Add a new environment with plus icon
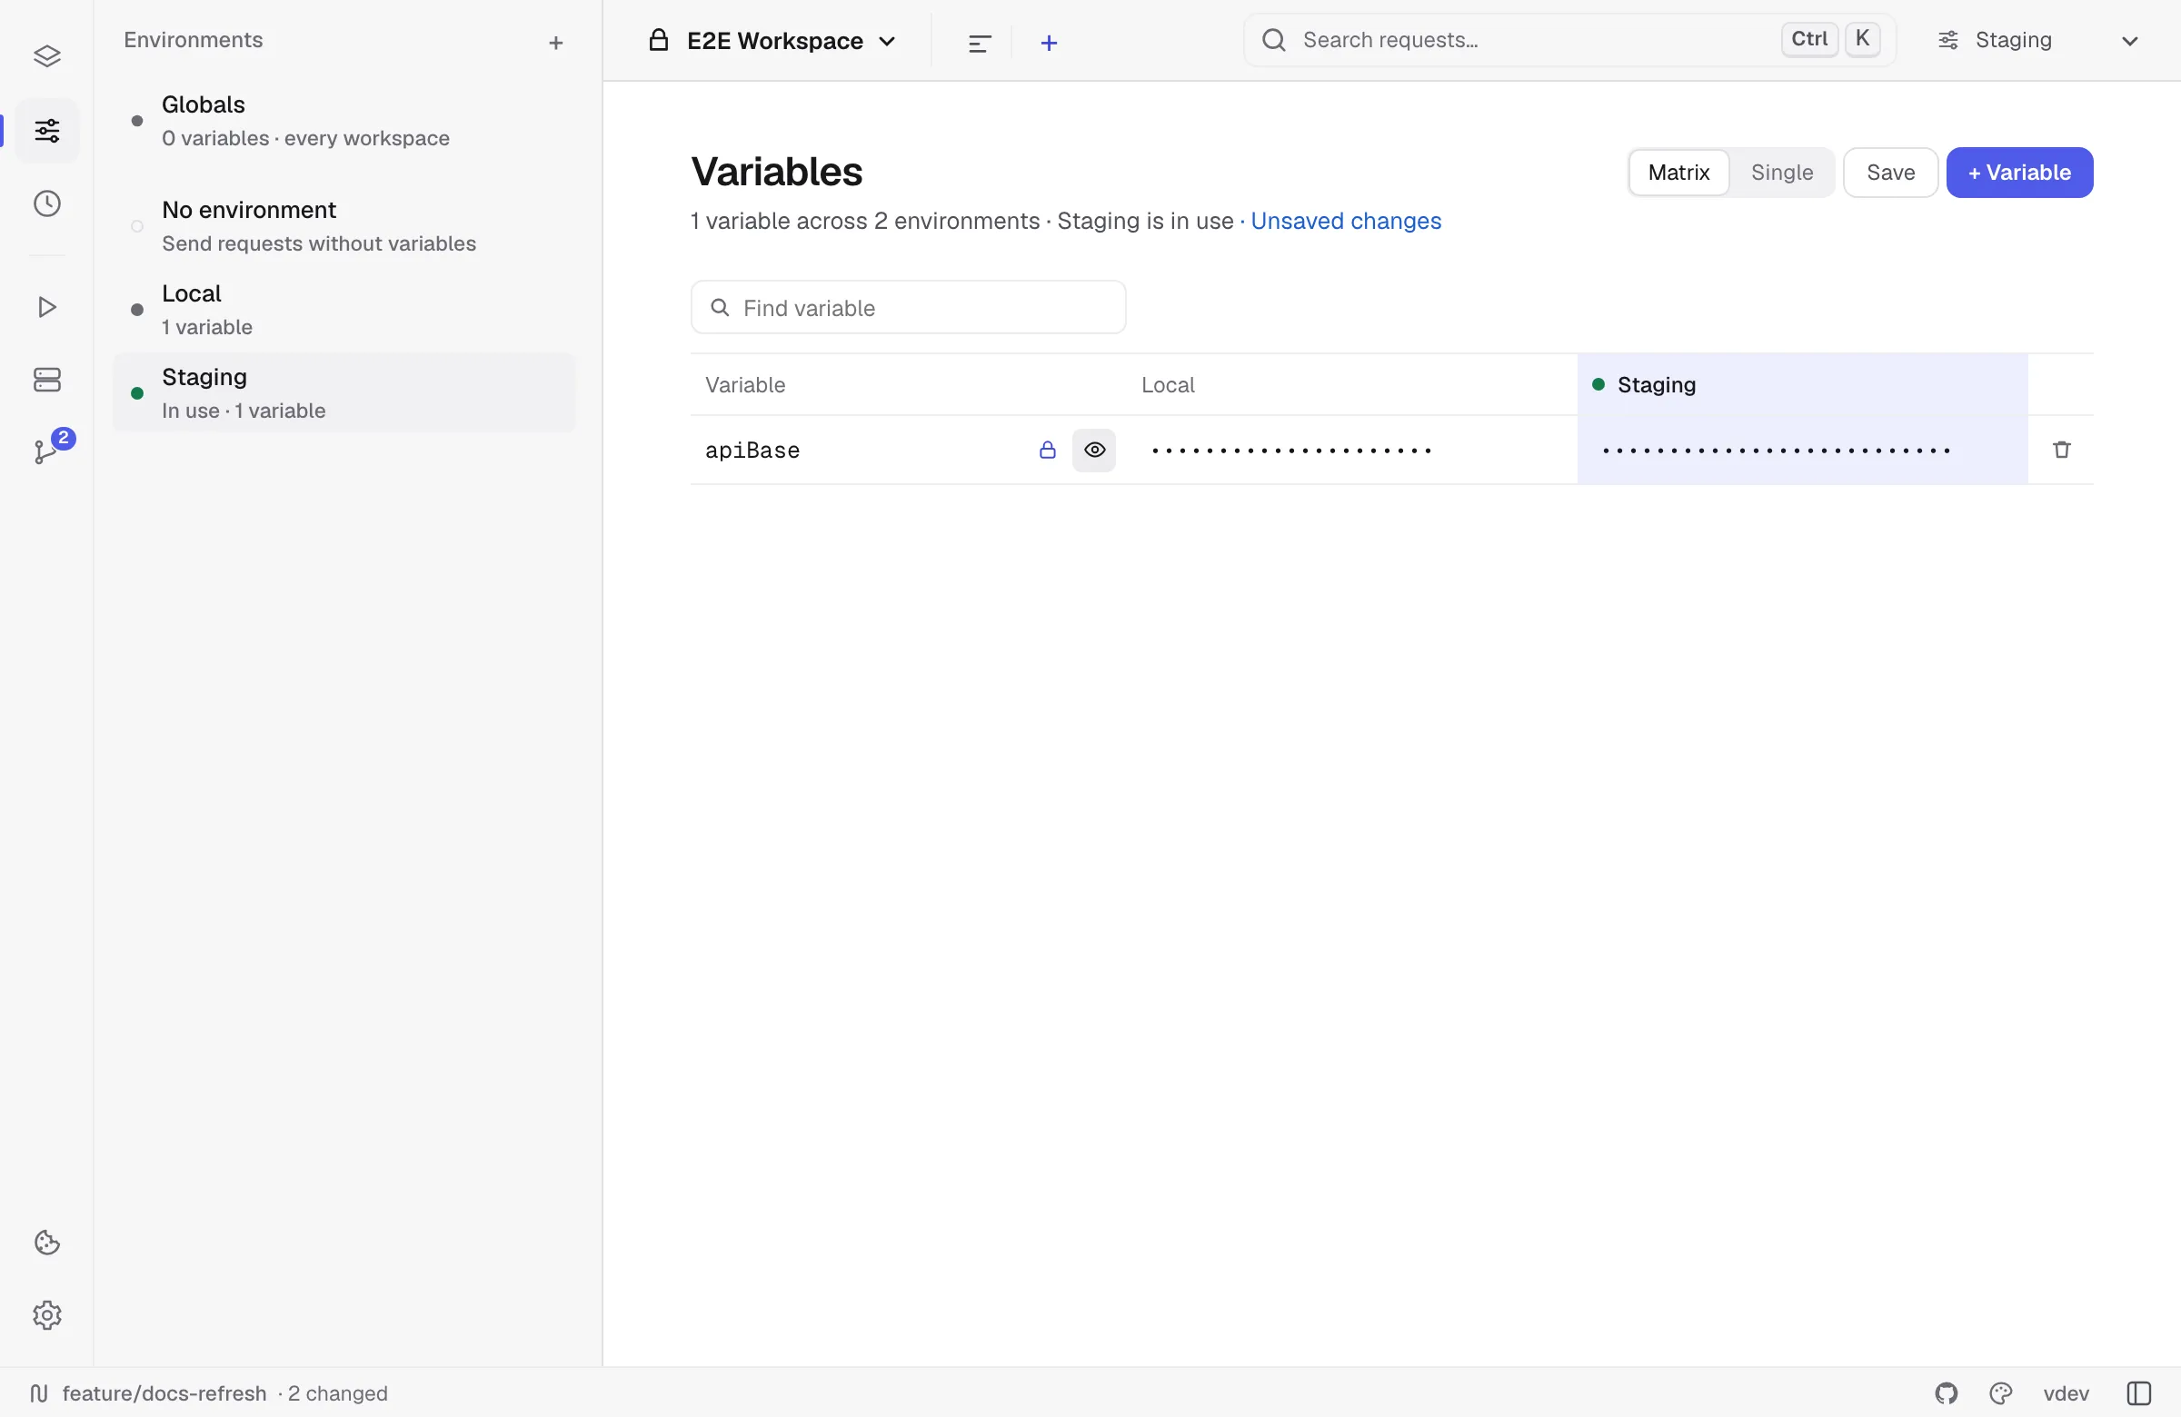The height and width of the screenshot is (1417, 2181). click(555, 43)
